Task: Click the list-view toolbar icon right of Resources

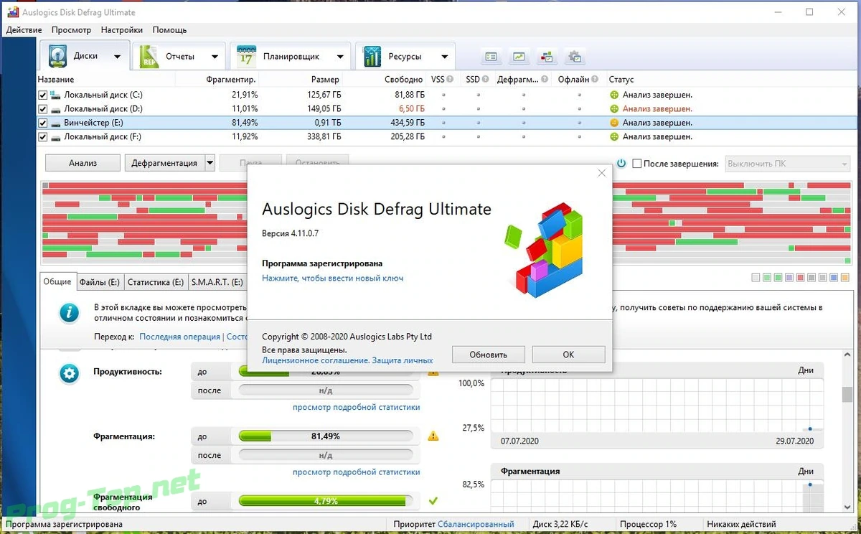Action: [x=491, y=57]
